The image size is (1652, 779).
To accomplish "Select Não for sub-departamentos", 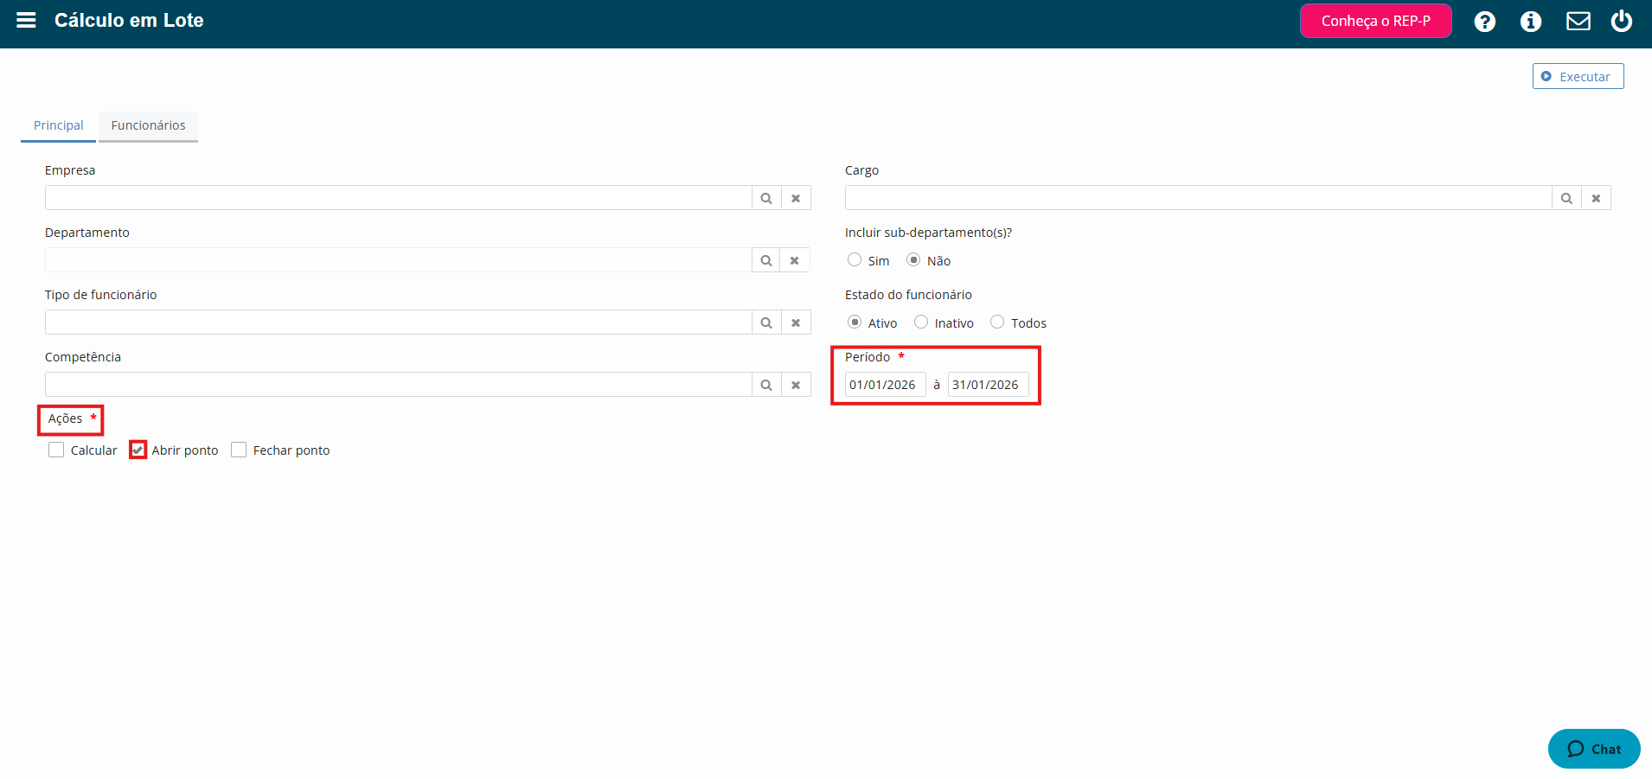I will (913, 259).
